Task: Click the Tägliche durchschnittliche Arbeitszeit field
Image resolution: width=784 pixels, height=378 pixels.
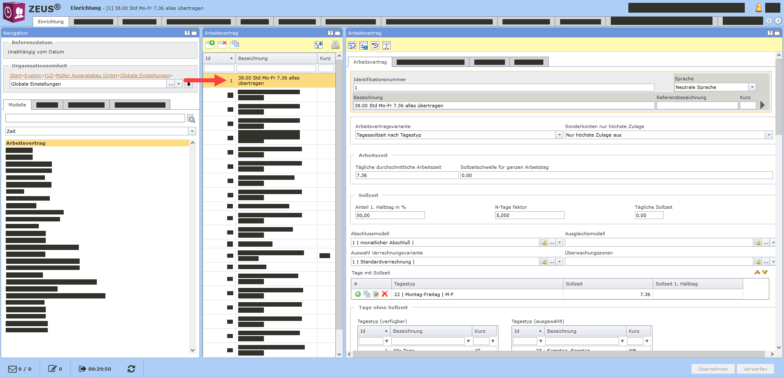Action: coord(406,175)
